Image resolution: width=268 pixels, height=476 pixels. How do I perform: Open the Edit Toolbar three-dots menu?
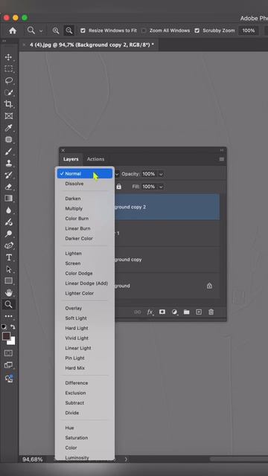[8, 316]
